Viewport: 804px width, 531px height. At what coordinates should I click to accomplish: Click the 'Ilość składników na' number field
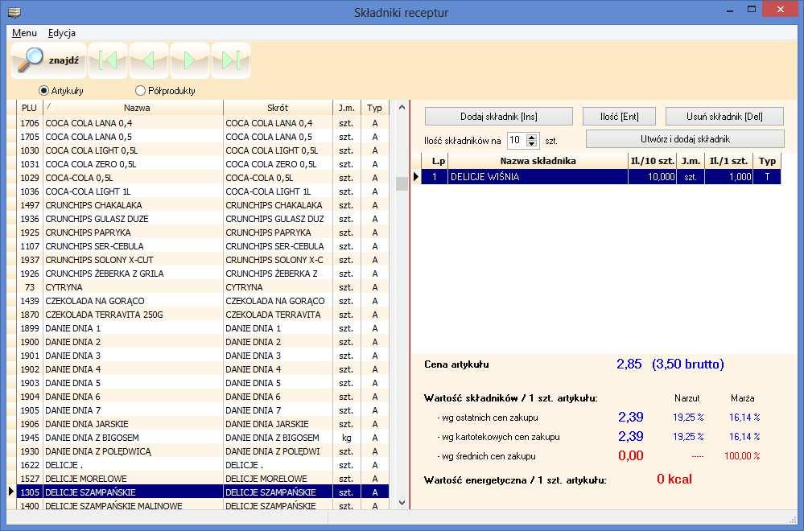(517, 141)
